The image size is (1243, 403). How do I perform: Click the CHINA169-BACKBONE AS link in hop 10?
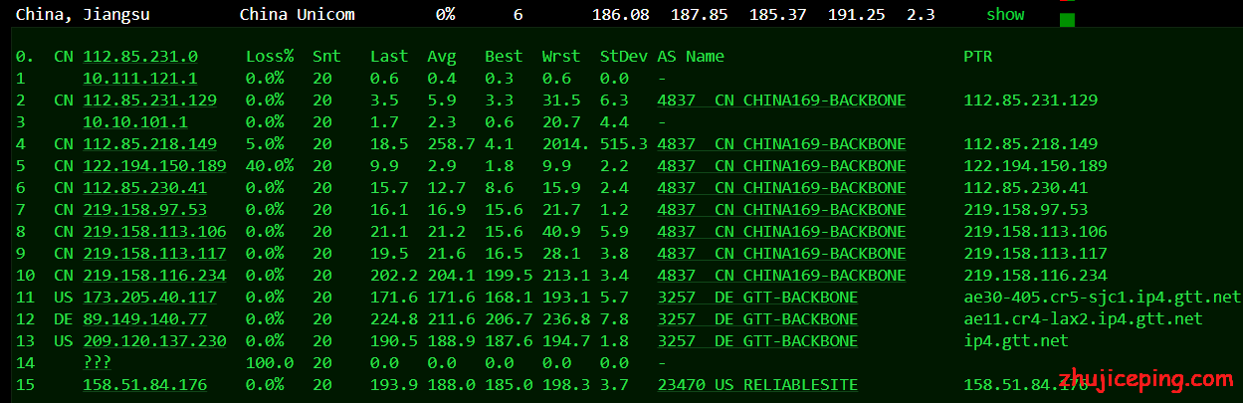[781, 276]
